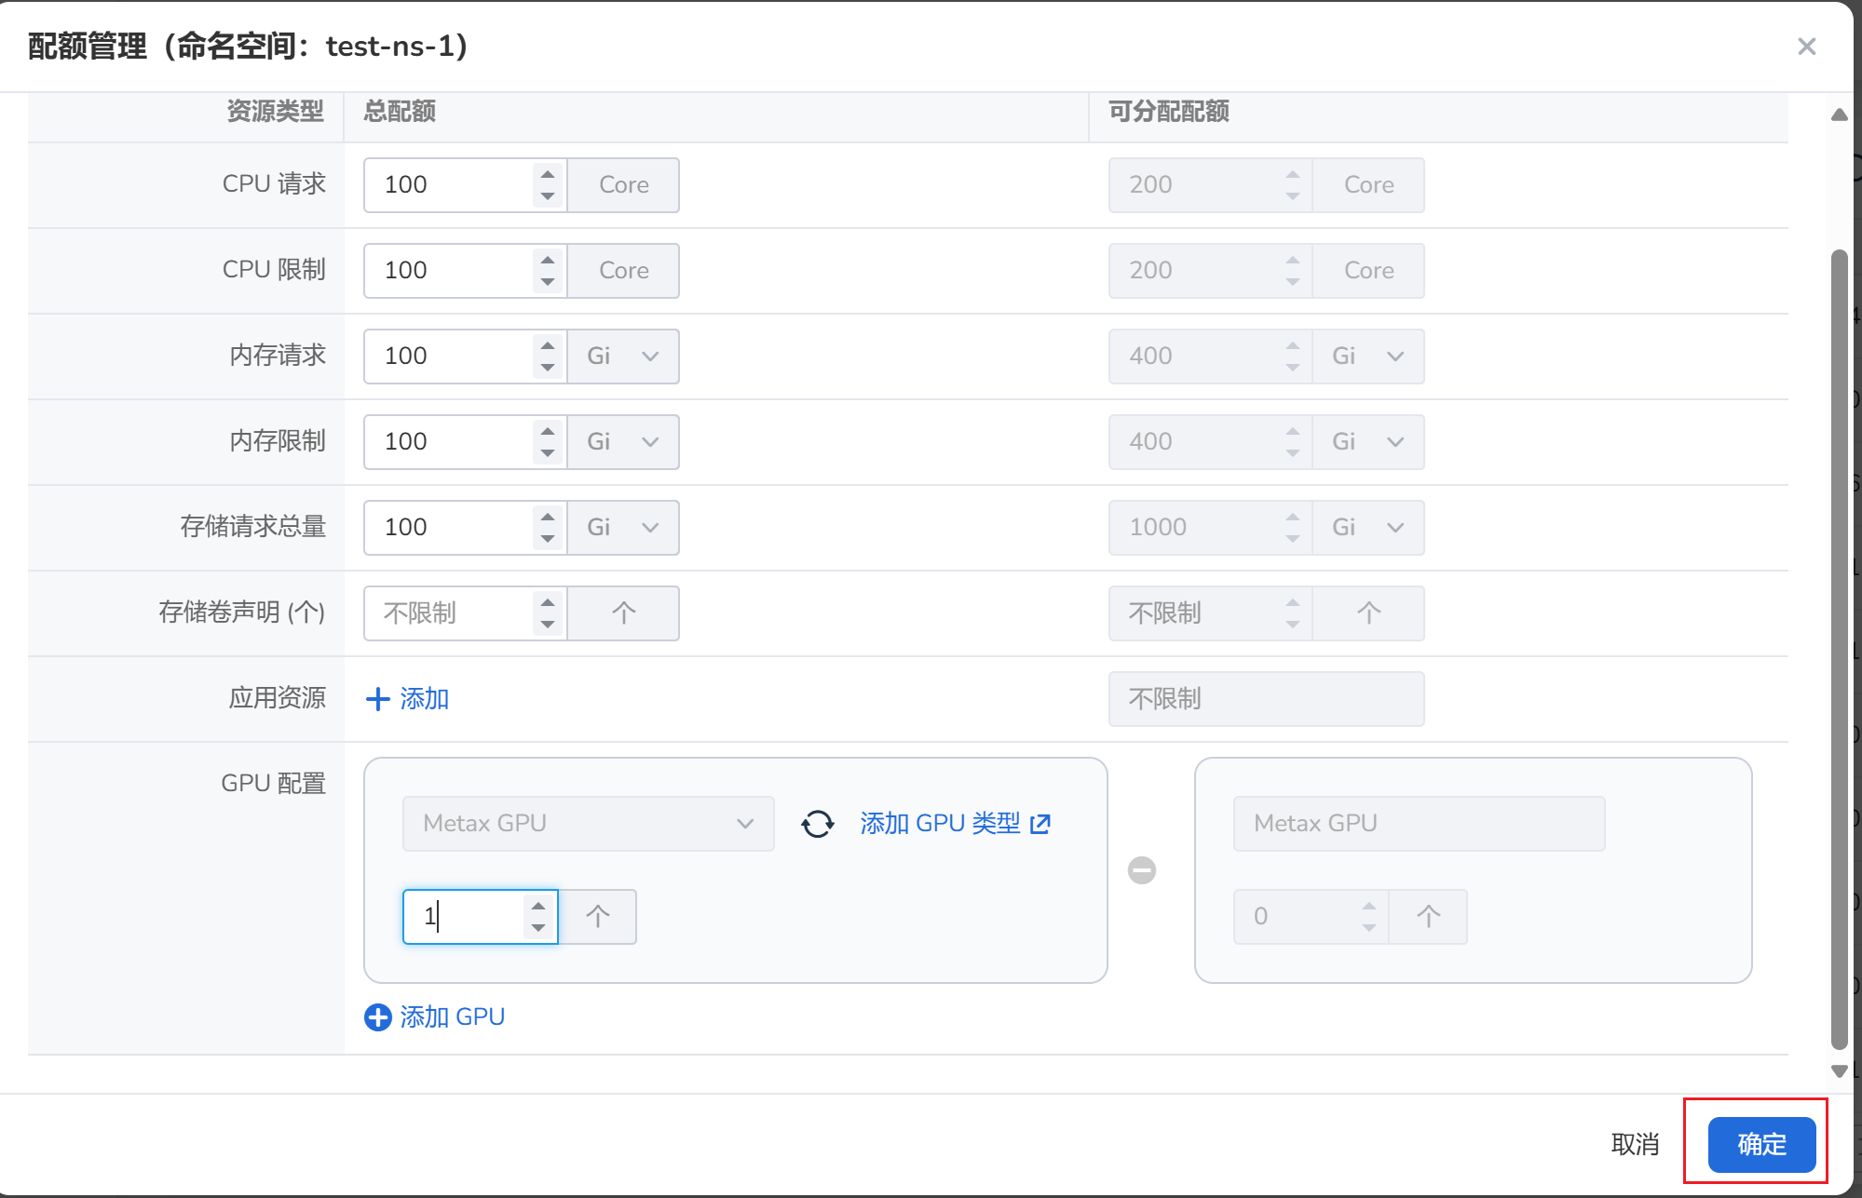Click 添加 under 应用资源
Image resolution: width=1862 pixels, height=1198 pixels.
click(407, 699)
